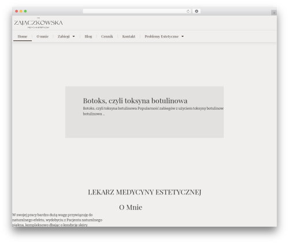Click the paragraph starting W swojej pracy
289x244 pixels.
click(57, 220)
